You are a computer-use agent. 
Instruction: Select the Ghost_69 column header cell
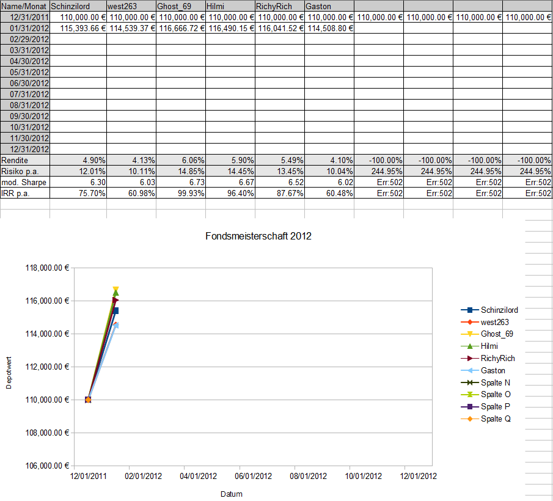click(x=181, y=6)
